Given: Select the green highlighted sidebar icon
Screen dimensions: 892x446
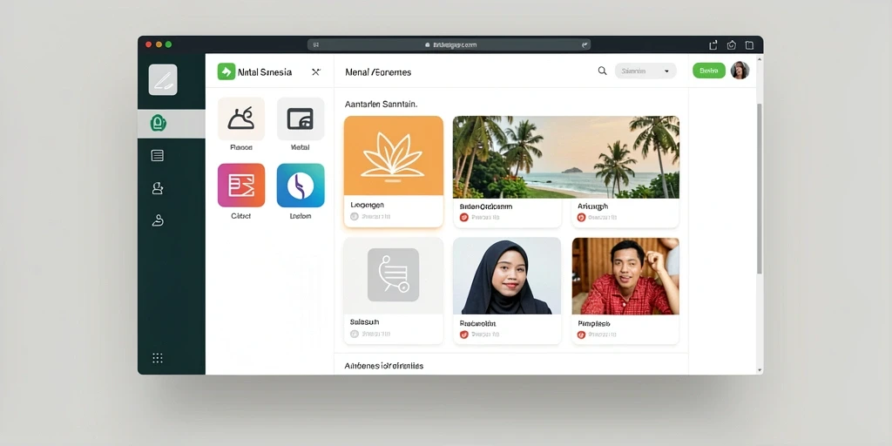Looking at the screenshot, I should pyautogui.click(x=159, y=123).
